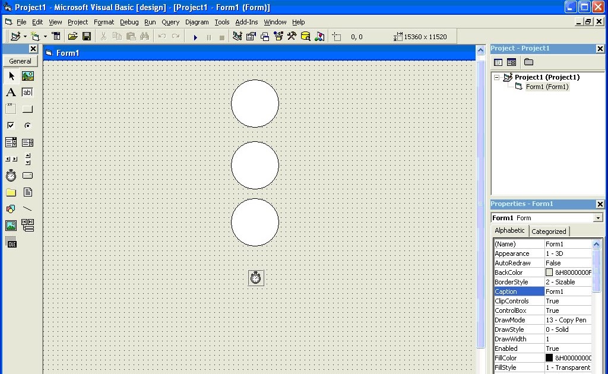Viewport: 608px width, 374px height.
Task: Open the Query menu
Action: click(170, 22)
